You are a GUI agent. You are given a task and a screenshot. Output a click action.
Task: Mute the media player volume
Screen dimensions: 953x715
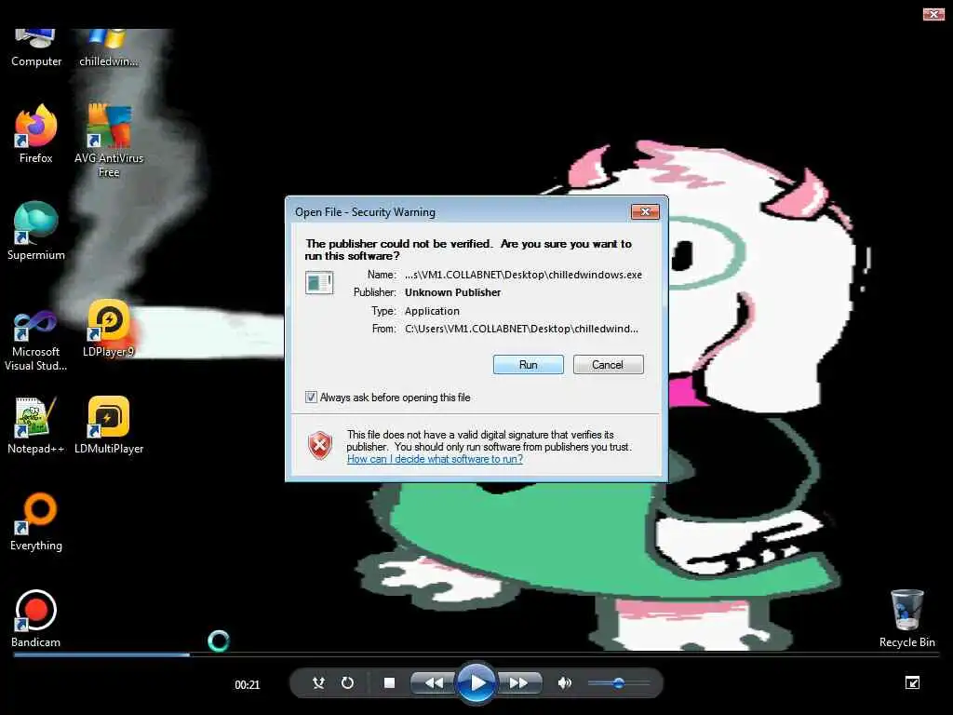pos(565,683)
